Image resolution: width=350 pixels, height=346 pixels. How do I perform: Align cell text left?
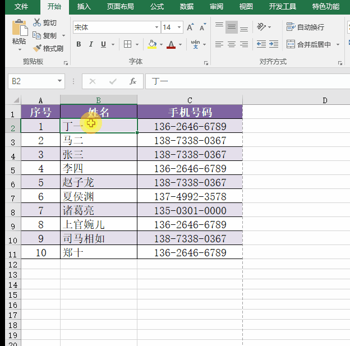click(219, 44)
